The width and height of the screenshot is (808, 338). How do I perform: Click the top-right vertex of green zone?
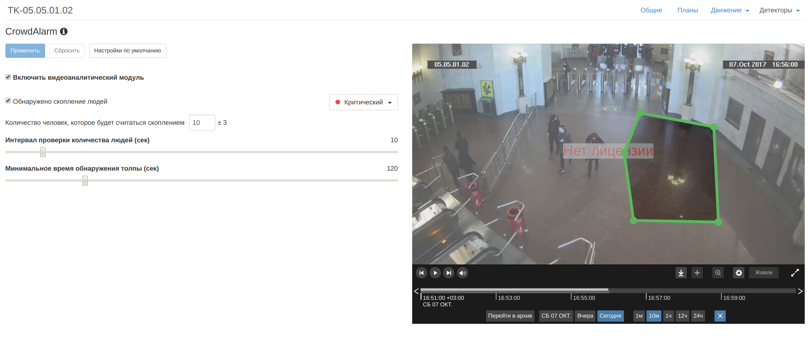[714, 127]
